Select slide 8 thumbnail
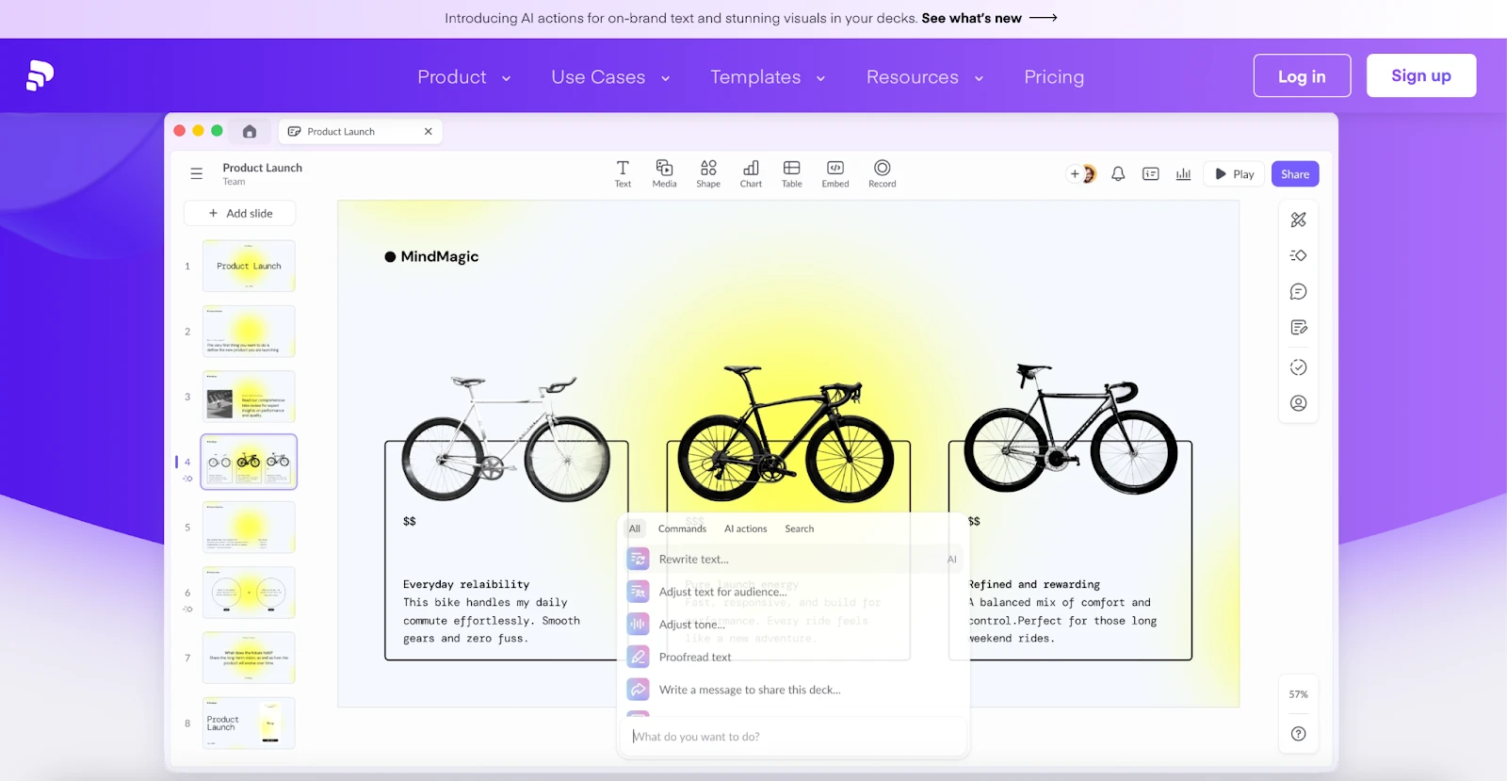This screenshot has height=781, width=1507. point(249,724)
